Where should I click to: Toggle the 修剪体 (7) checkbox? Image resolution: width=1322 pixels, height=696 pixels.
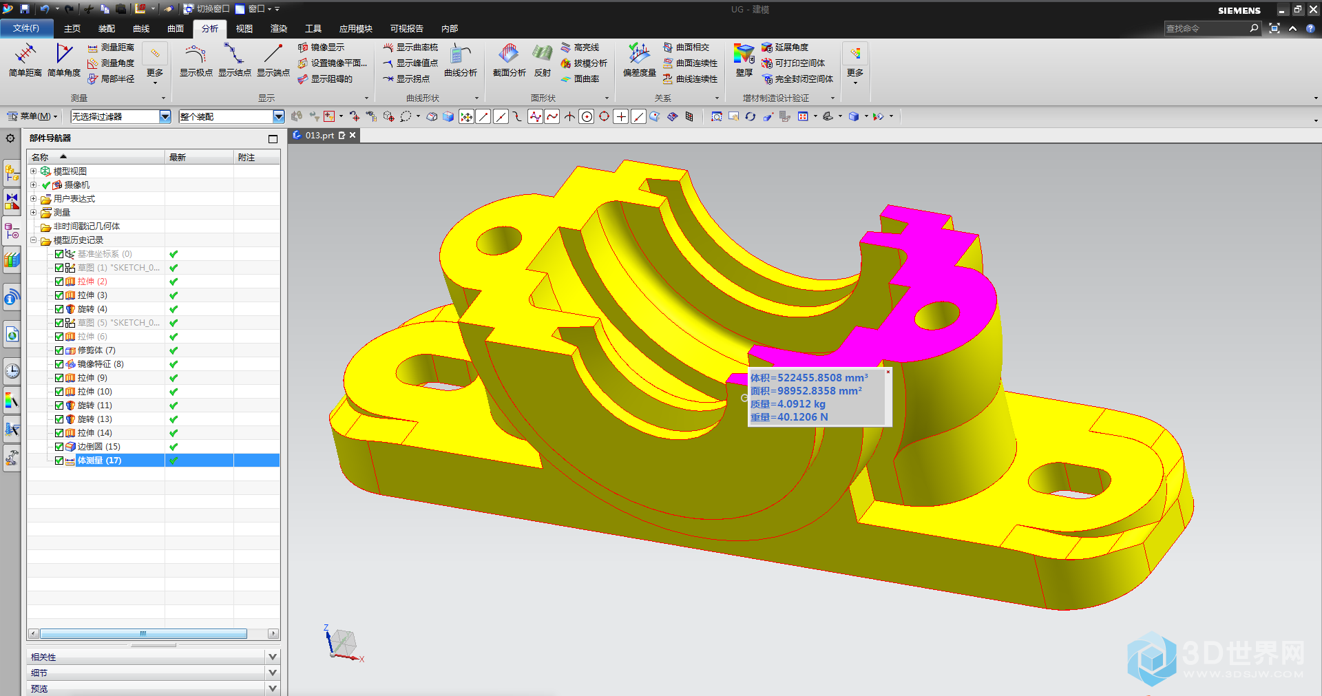tap(59, 350)
